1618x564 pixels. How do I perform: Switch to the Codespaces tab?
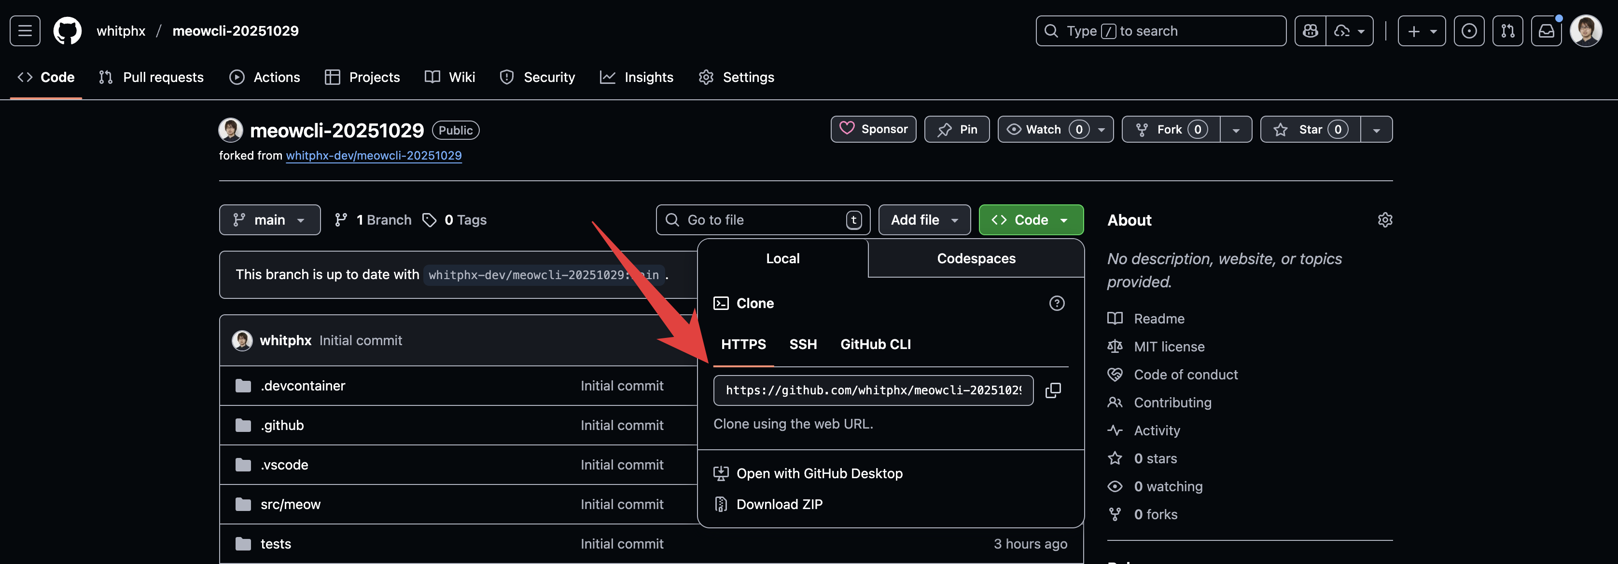[976, 258]
